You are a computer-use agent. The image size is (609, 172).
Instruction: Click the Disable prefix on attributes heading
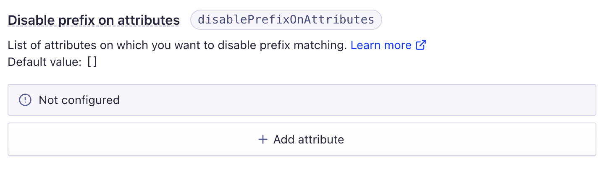click(x=94, y=20)
